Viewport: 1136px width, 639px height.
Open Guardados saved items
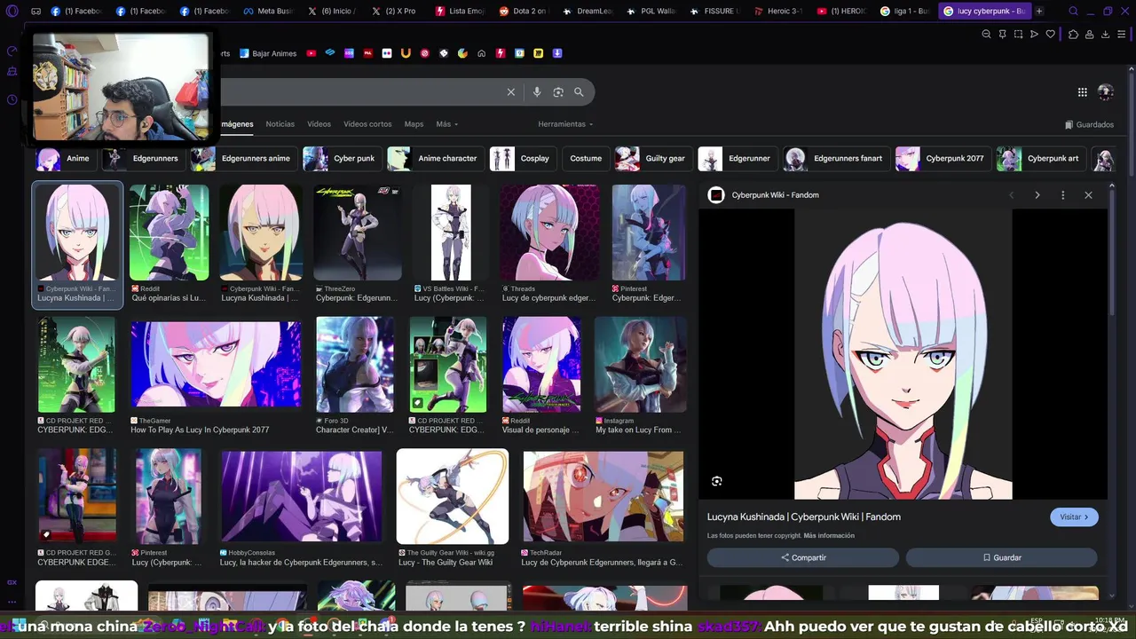(1089, 125)
